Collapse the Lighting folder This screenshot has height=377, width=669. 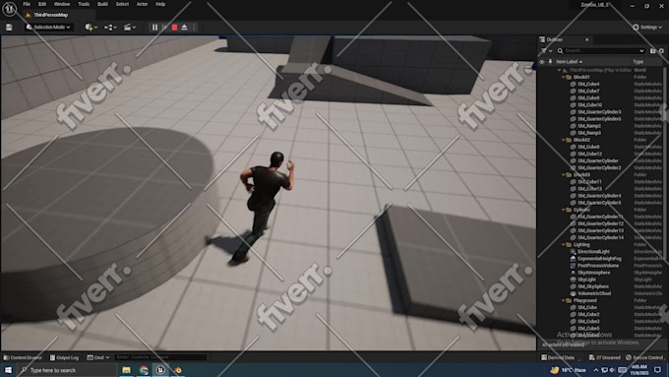point(563,245)
